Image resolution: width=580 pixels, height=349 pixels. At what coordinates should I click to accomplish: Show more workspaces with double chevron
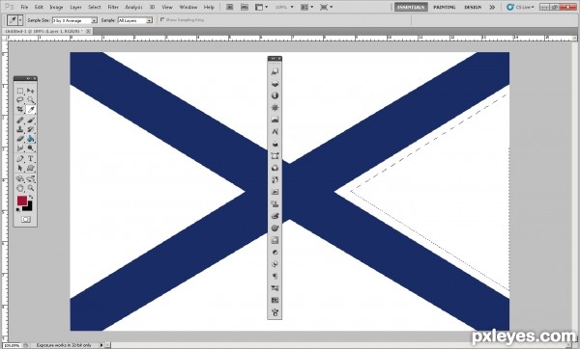tap(492, 7)
